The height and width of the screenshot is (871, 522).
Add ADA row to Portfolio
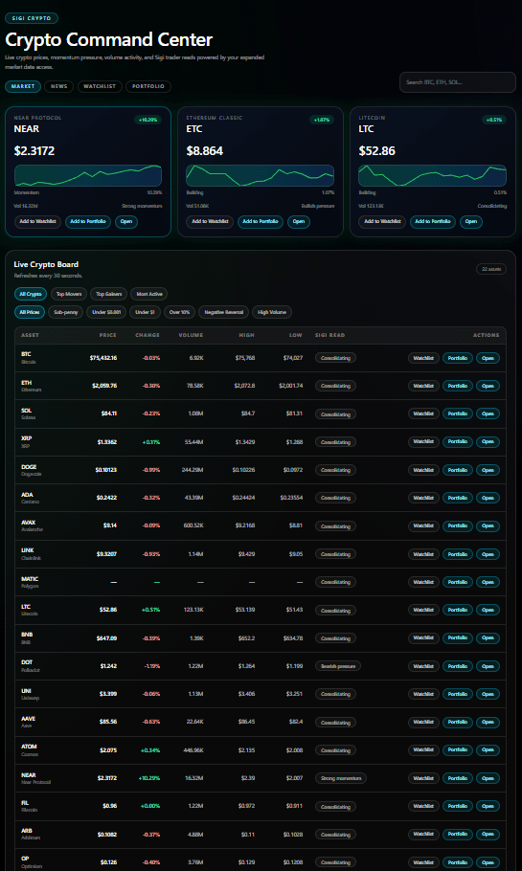[x=458, y=498]
